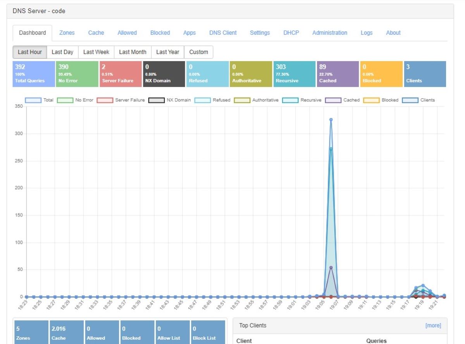This screenshot has height=344, width=465.
Task: Select Last Hour time range
Action: 30,52
